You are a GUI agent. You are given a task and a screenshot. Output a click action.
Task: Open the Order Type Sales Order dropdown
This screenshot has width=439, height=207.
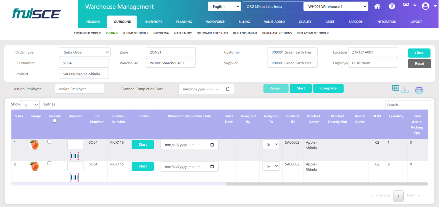[x=84, y=52]
